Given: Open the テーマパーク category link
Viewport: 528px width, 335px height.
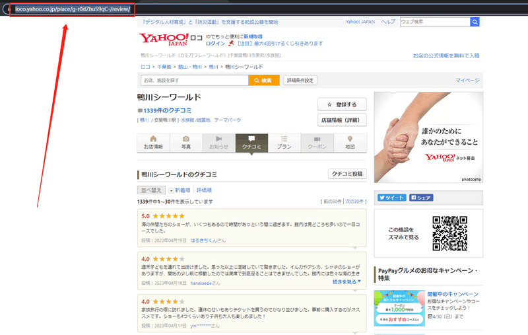Looking at the screenshot, I should (228, 120).
